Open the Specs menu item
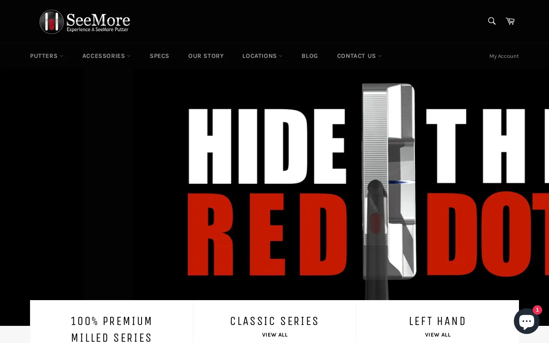 (x=160, y=56)
